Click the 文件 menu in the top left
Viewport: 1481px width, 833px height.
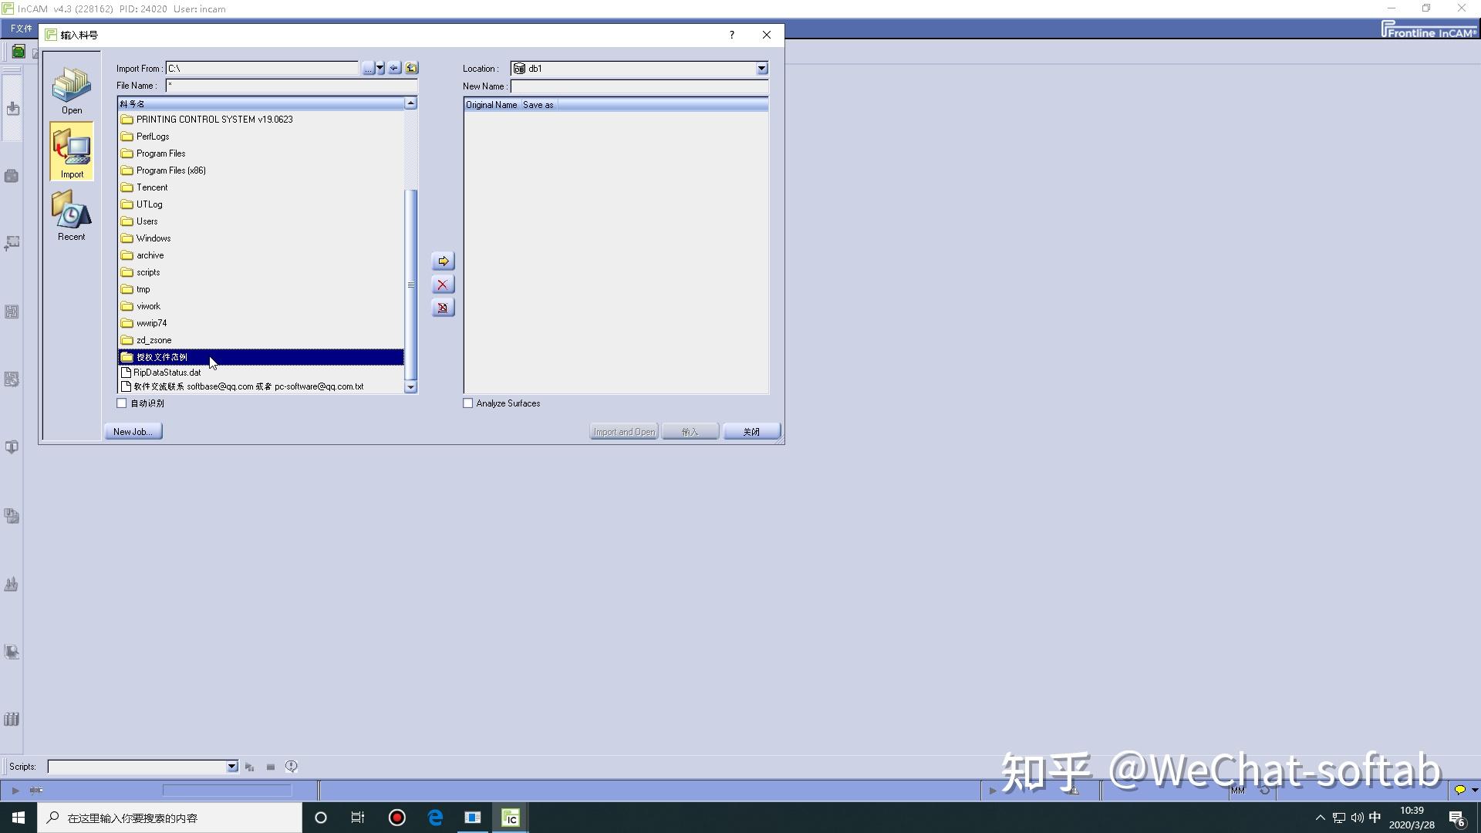point(19,29)
